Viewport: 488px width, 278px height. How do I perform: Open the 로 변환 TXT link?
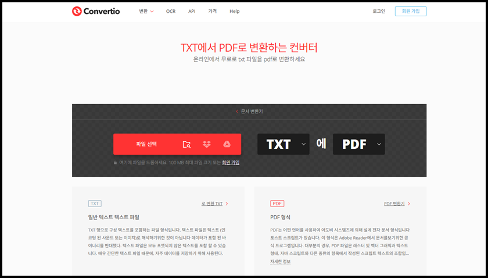[x=212, y=204]
